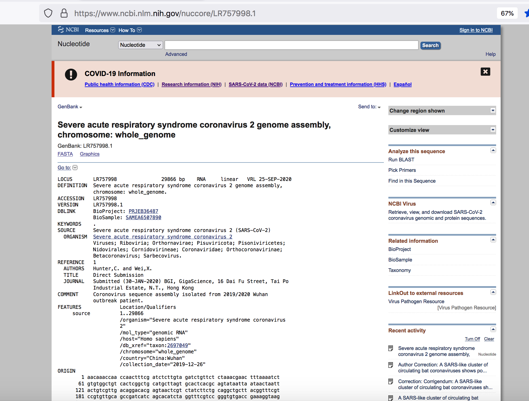Click the 67% zoom level indicator
Viewport: 529px width, 401px height.
(x=507, y=13)
